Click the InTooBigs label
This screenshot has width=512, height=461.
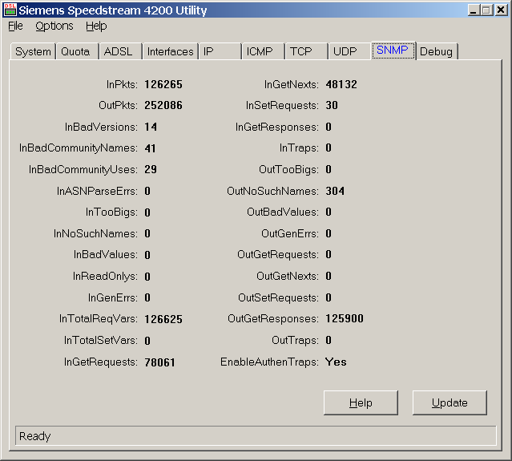point(111,212)
